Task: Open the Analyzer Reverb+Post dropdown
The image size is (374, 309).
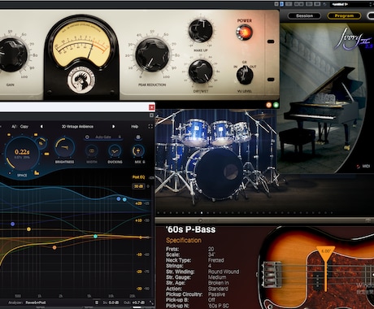Action: [36, 302]
